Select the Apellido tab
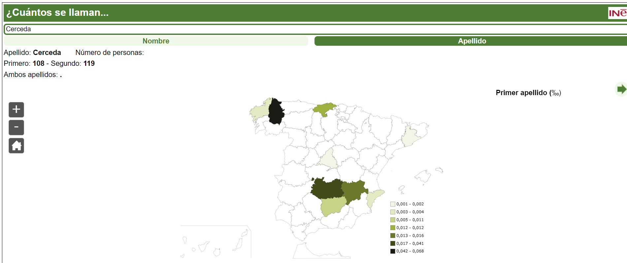 (472, 41)
